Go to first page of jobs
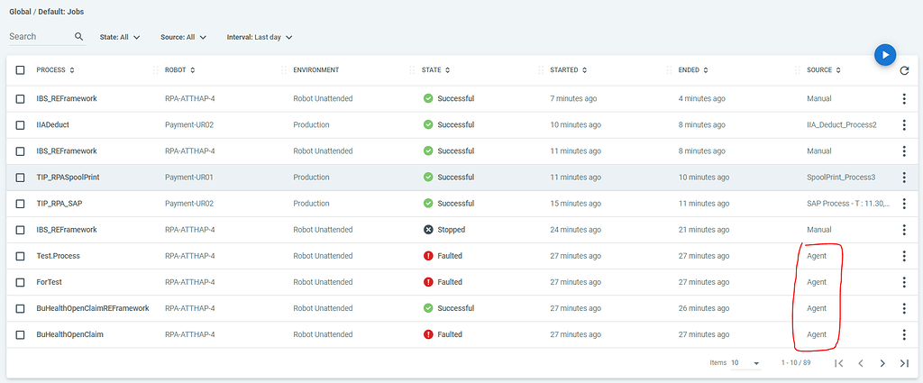The height and width of the screenshot is (383, 923). click(x=839, y=363)
